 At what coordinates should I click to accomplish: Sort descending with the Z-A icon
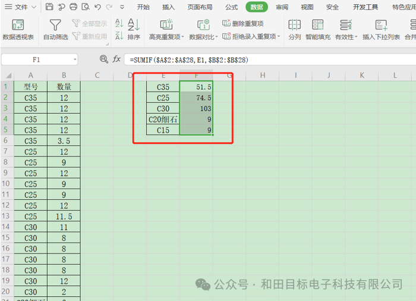pos(119,36)
